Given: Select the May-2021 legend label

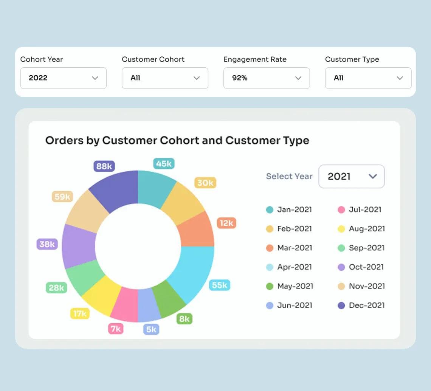Looking at the screenshot, I should pos(295,286).
